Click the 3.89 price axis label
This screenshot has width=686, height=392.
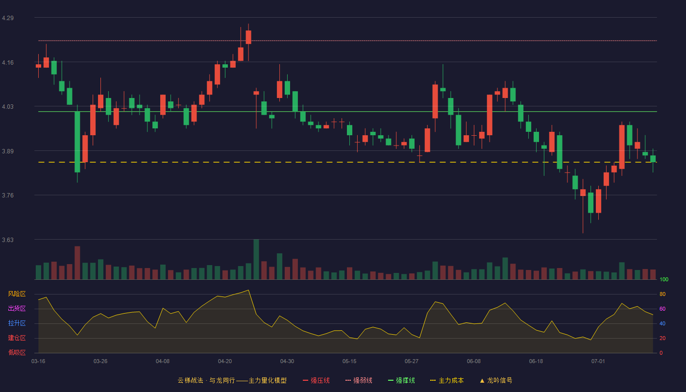click(x=8, y=151)
